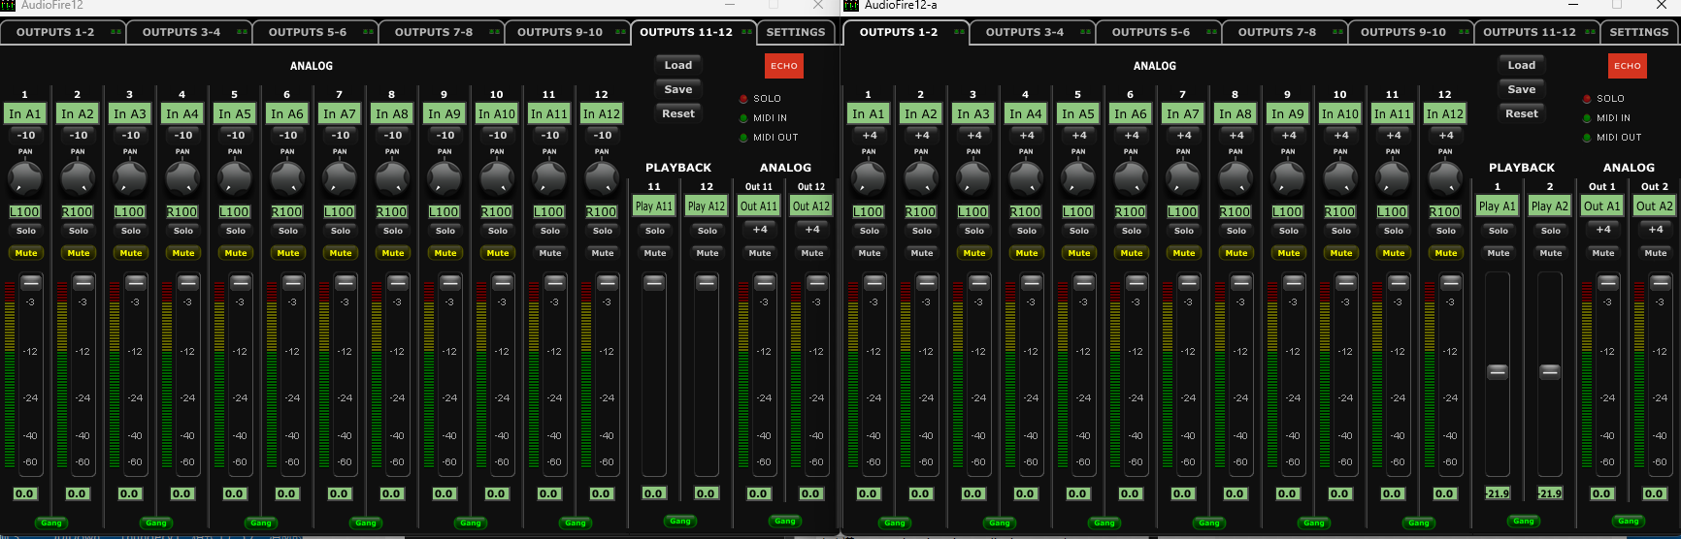This screenshot has width=1681, height=539.
Task: Solo channel 5 in AudioFire12-a
Action: [x=1079, y=231]
